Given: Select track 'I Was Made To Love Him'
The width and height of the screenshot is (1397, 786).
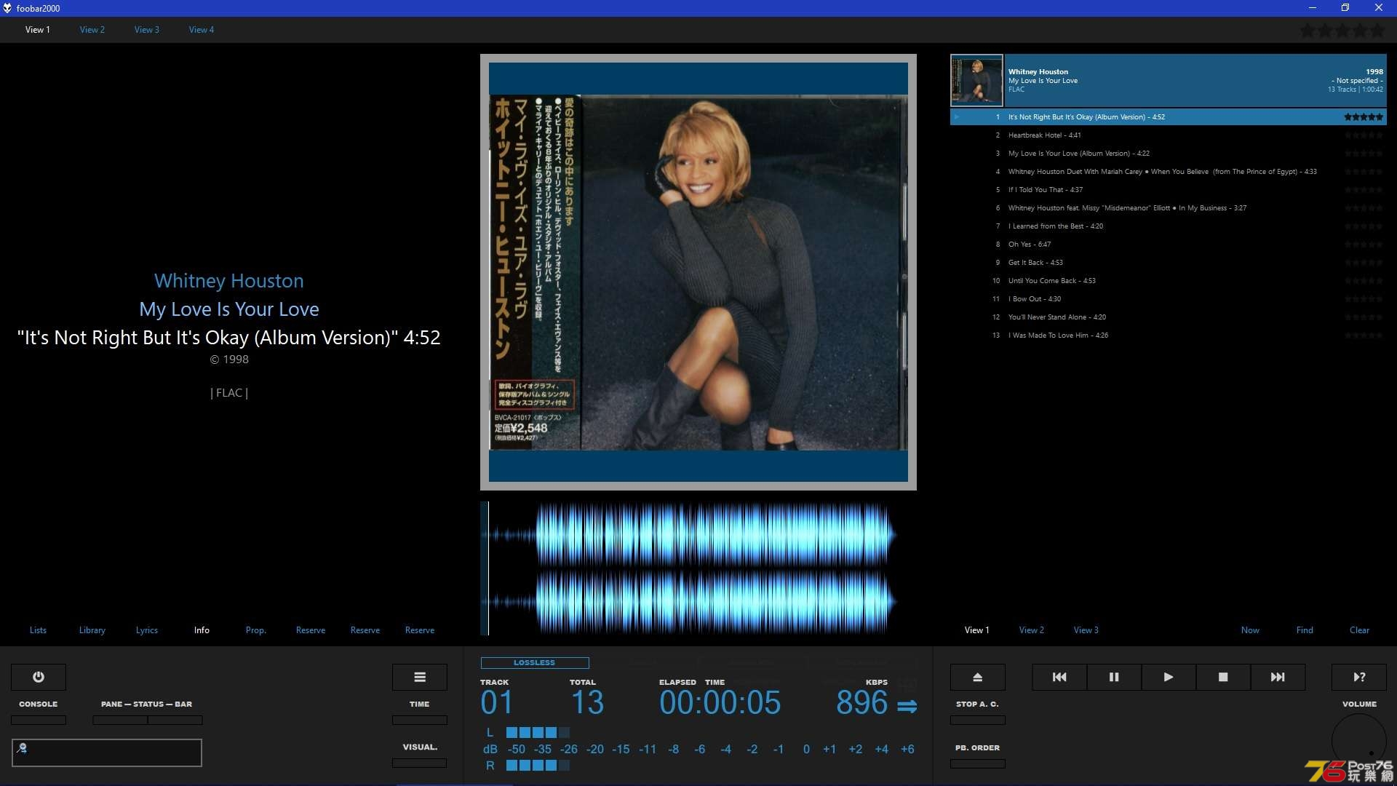Looking at the screenshot, I should 1169,336.
